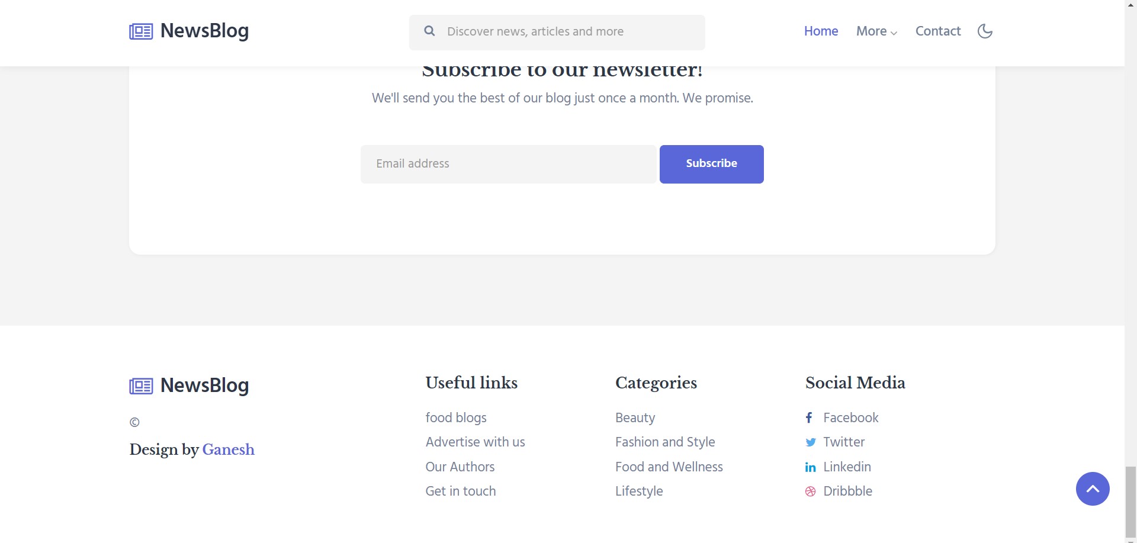Click the NewsBlog logo icon in footer
This screenshot has height=543, width=1137.
coord(140,386)
